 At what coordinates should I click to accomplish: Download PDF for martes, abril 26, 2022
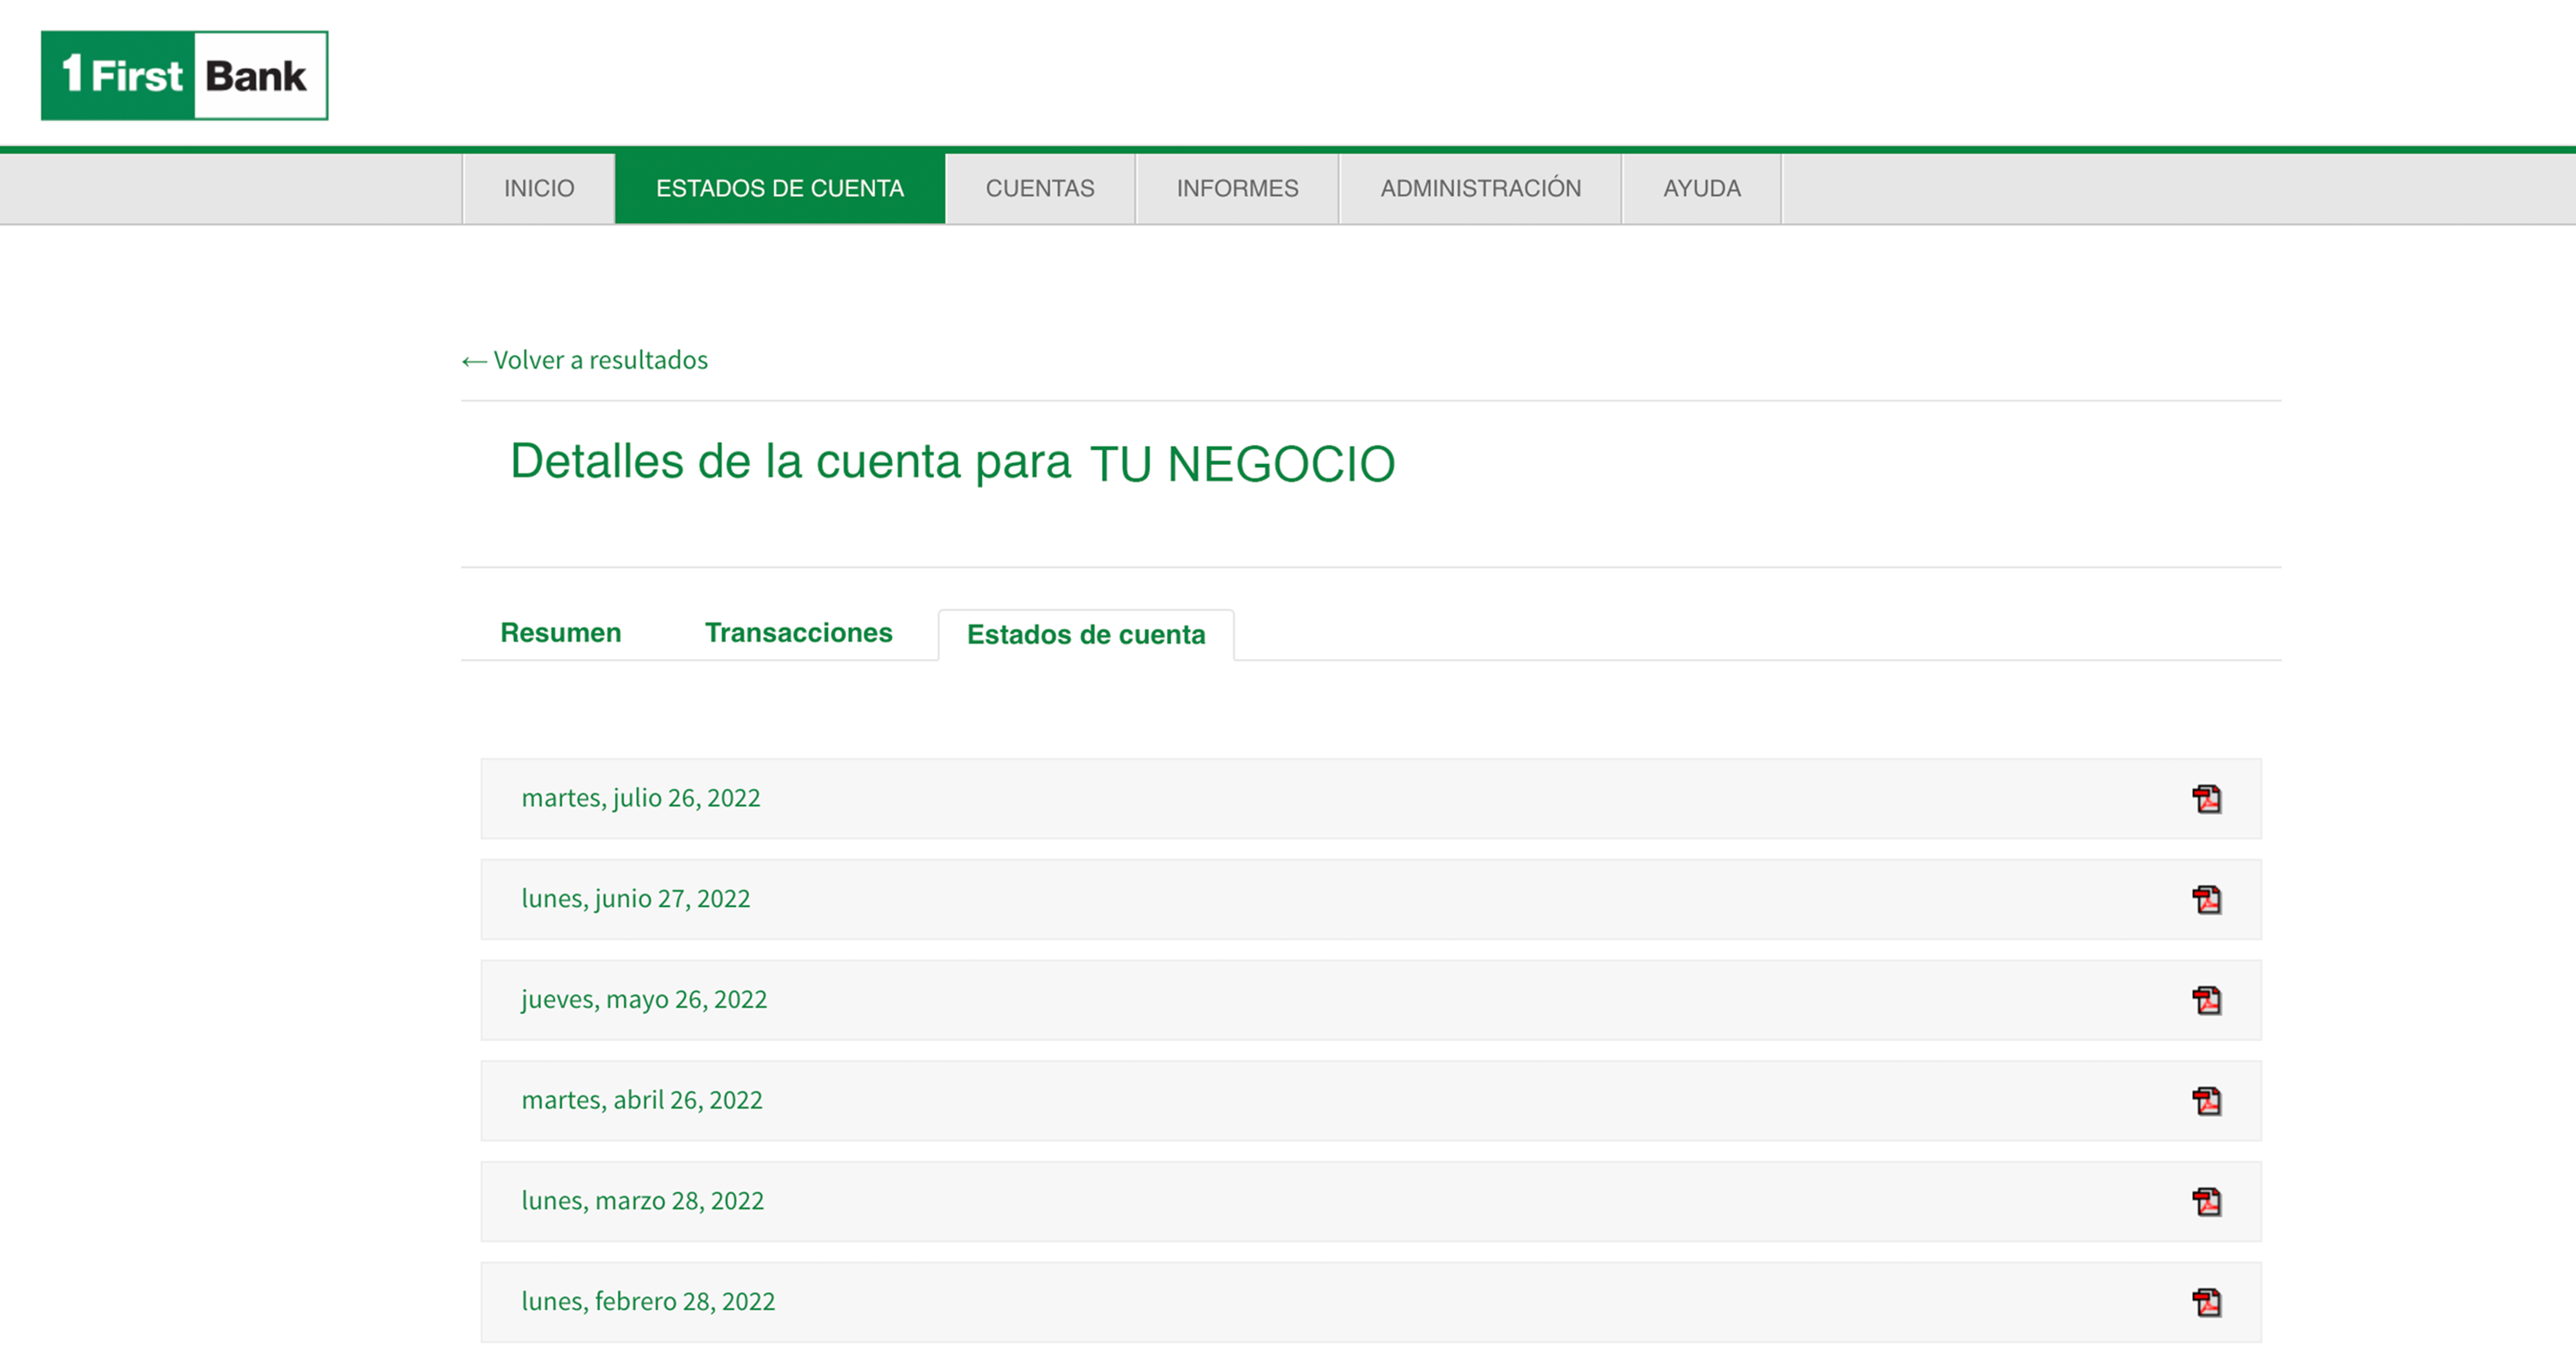pos(2207,1101)
